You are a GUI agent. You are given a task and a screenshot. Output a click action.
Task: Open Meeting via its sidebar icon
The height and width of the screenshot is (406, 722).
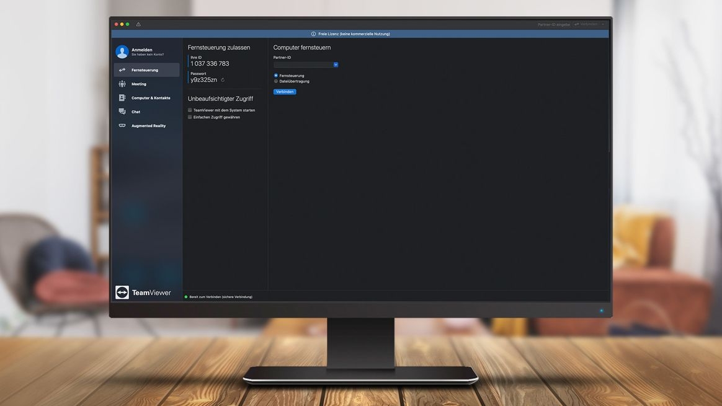122,84
